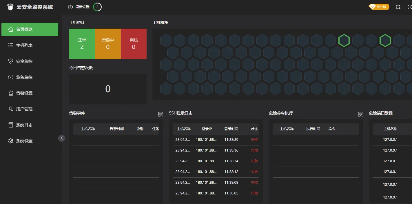Viewport: 412px width, 204px height.
Task: Click the refresh icon in top-right header
Action: pos(398,7)
